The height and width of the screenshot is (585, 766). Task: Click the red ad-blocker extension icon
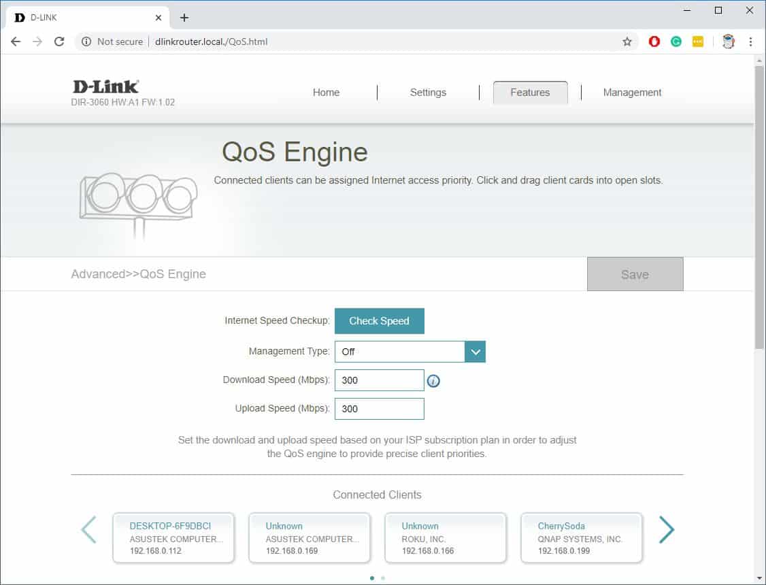coord(654,41)
